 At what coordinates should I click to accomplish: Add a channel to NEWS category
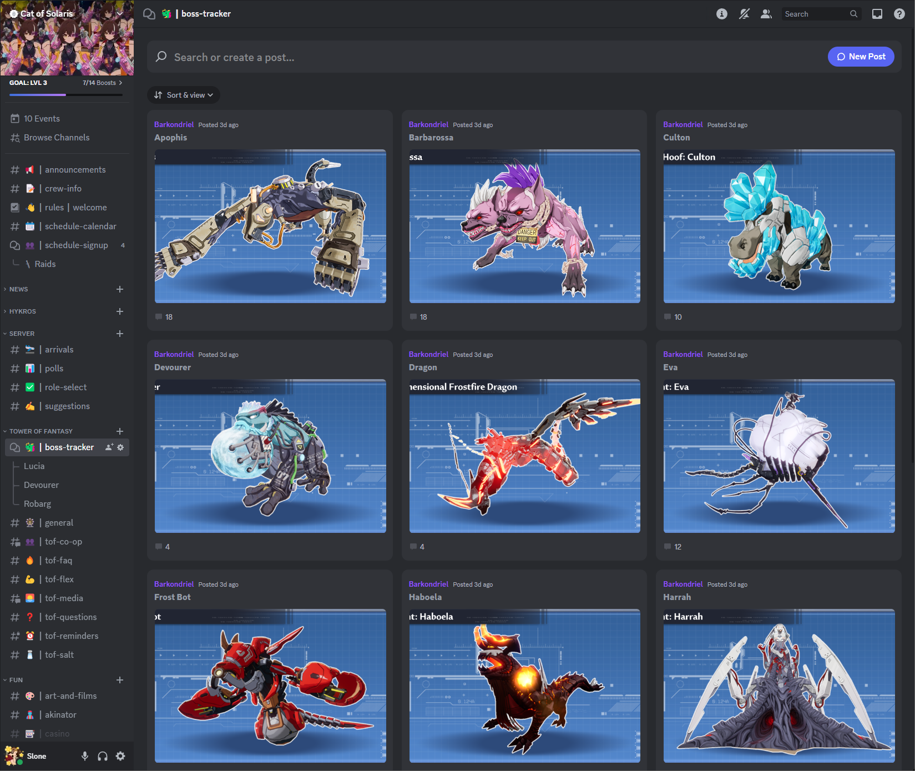120,289
